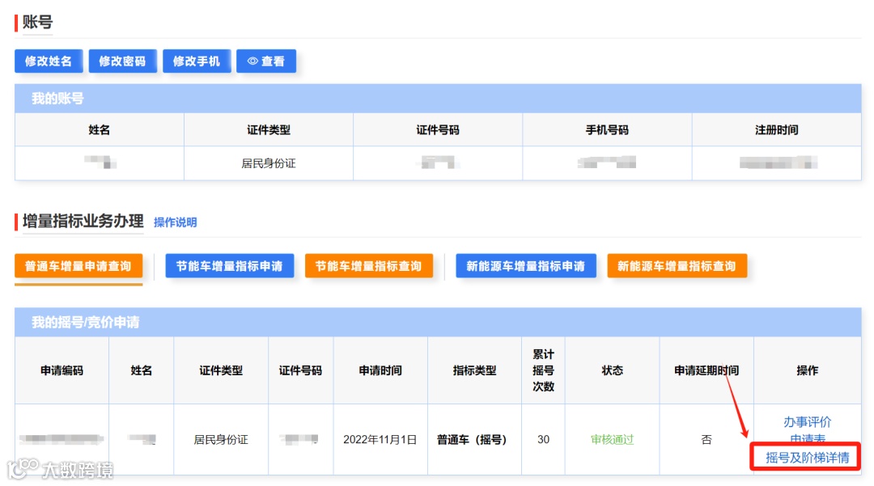Select the 审核通过 status text
This screenshot has height=486, width=874.
tap(612, 440)
